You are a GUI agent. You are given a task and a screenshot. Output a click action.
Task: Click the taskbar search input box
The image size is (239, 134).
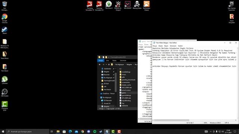point(27,131)
